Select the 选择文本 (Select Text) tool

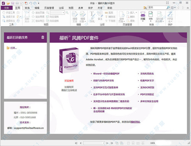(x=9, y=17)
